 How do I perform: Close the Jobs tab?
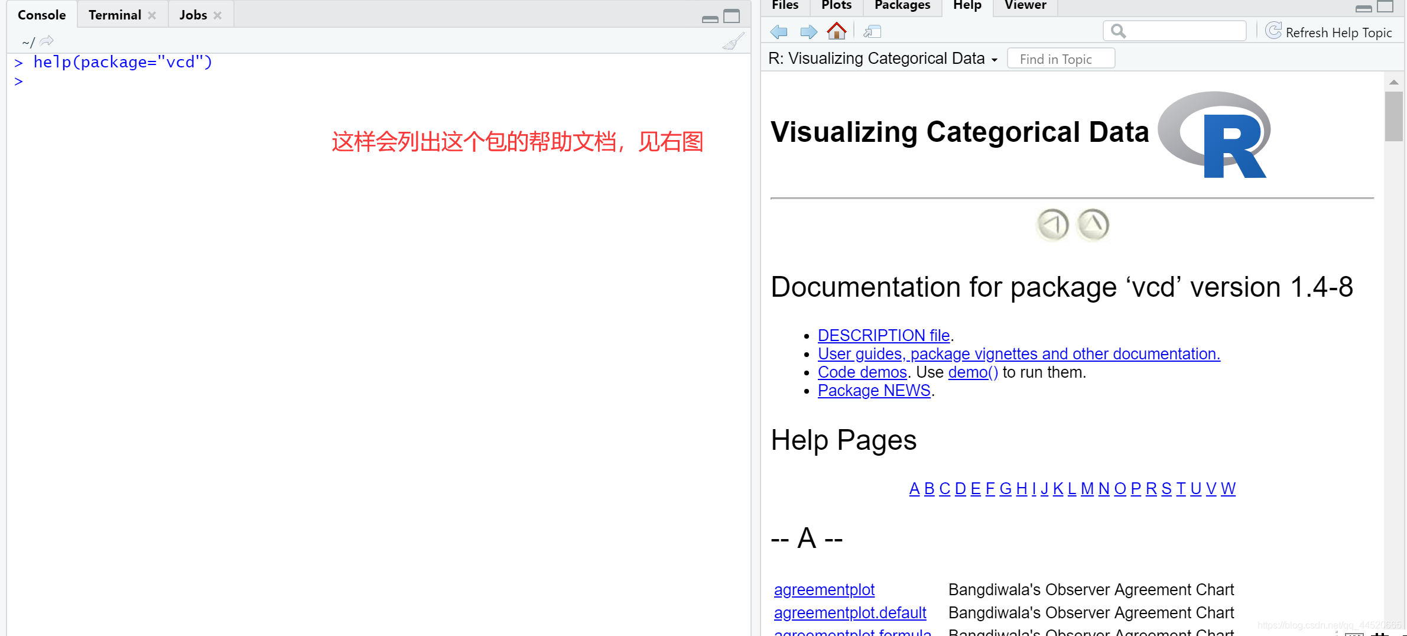pyautogui.click(x=217, y=15)
